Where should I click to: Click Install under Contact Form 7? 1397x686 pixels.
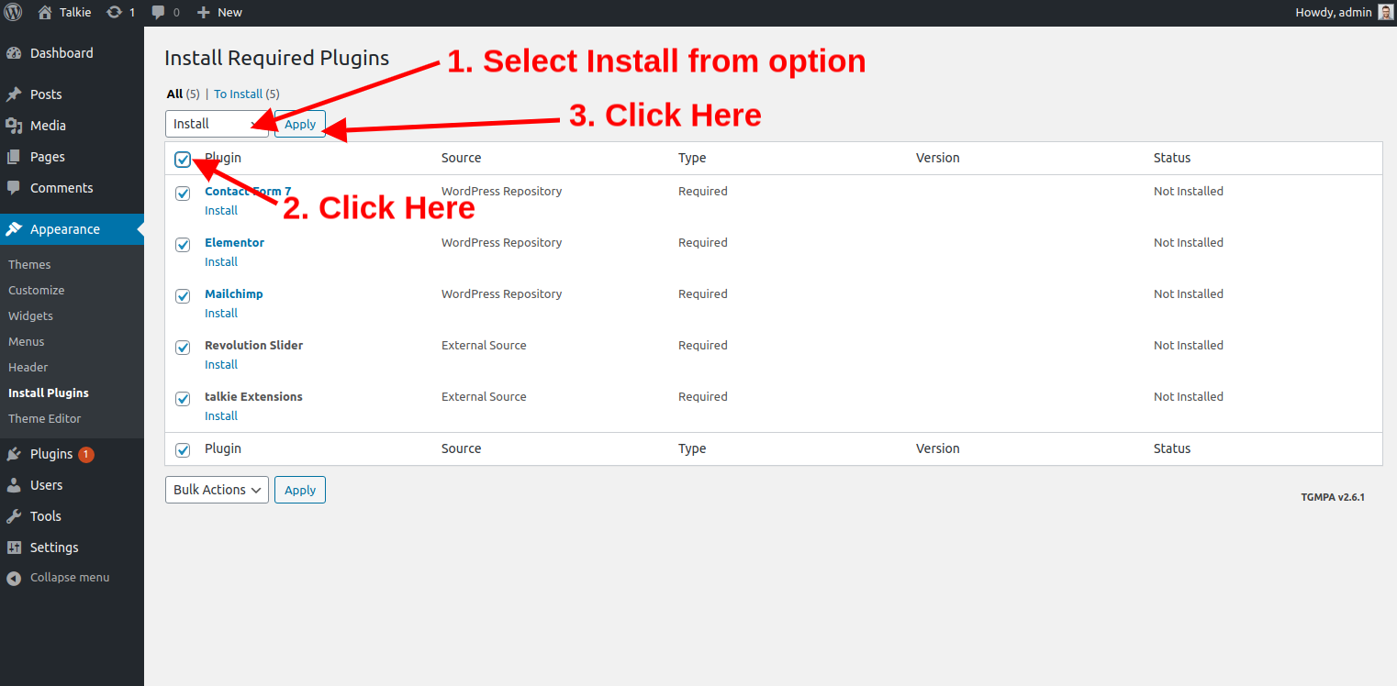pyautogui.click(x=221, y=211)
